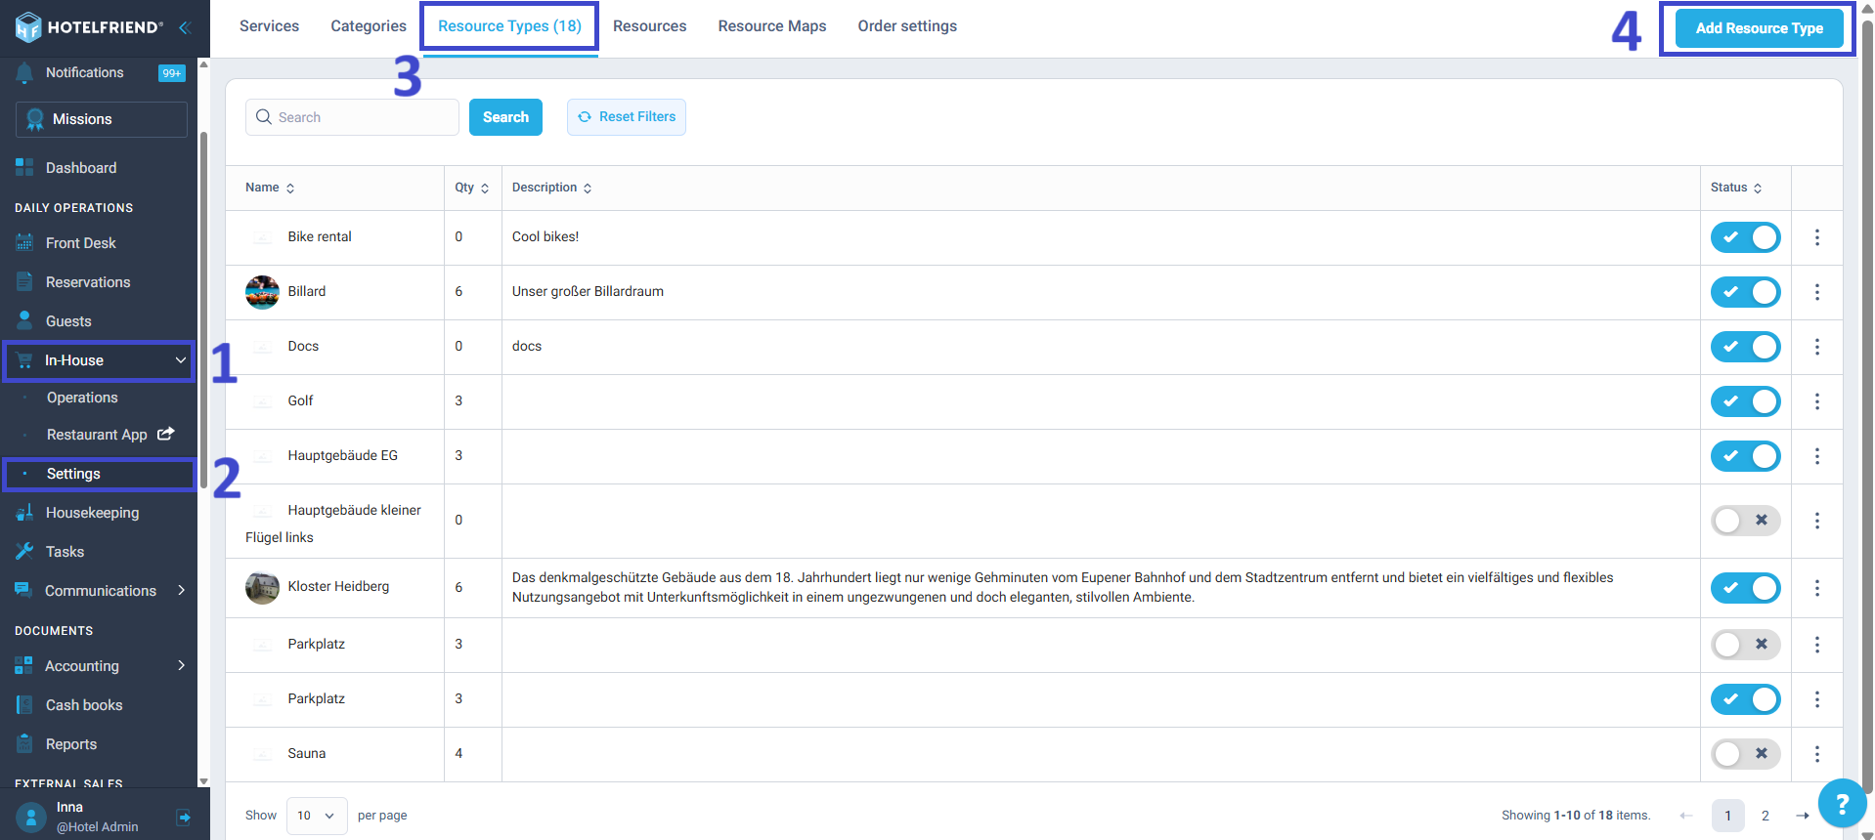The image size is (1875, 840).
Task: Disable the Billard status toggle
Action: [1746, 292]
